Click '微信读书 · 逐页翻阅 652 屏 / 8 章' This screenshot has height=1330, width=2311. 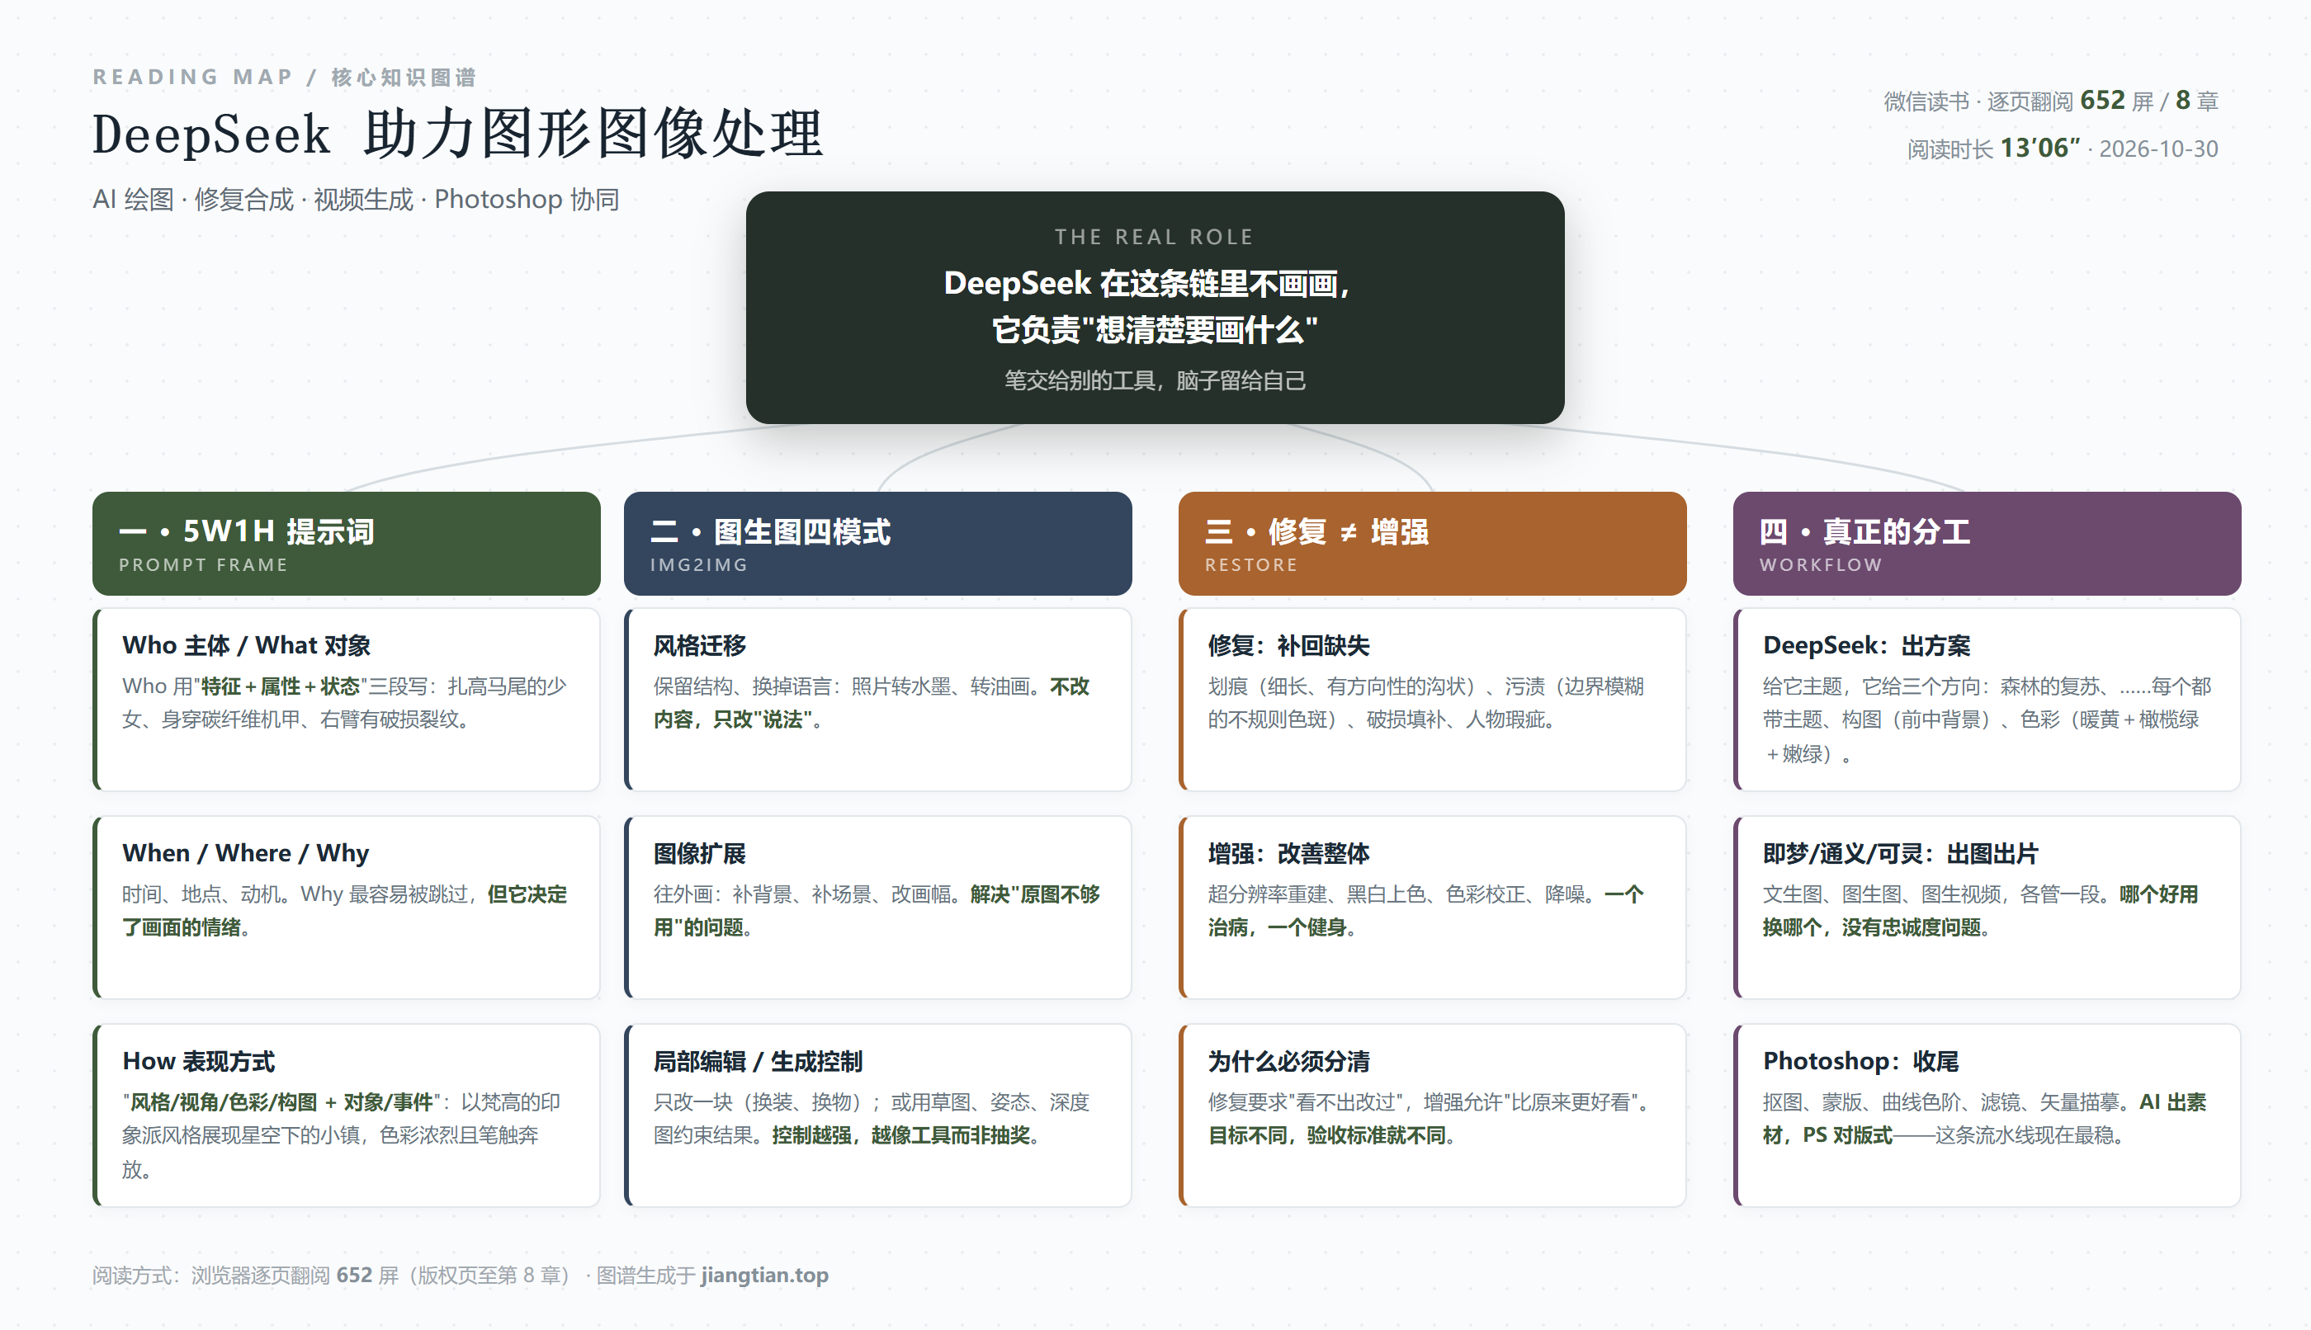coord(2050,101)
